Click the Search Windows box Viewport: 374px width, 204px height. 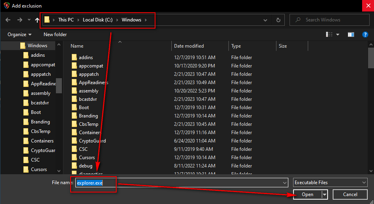point(330,20)
